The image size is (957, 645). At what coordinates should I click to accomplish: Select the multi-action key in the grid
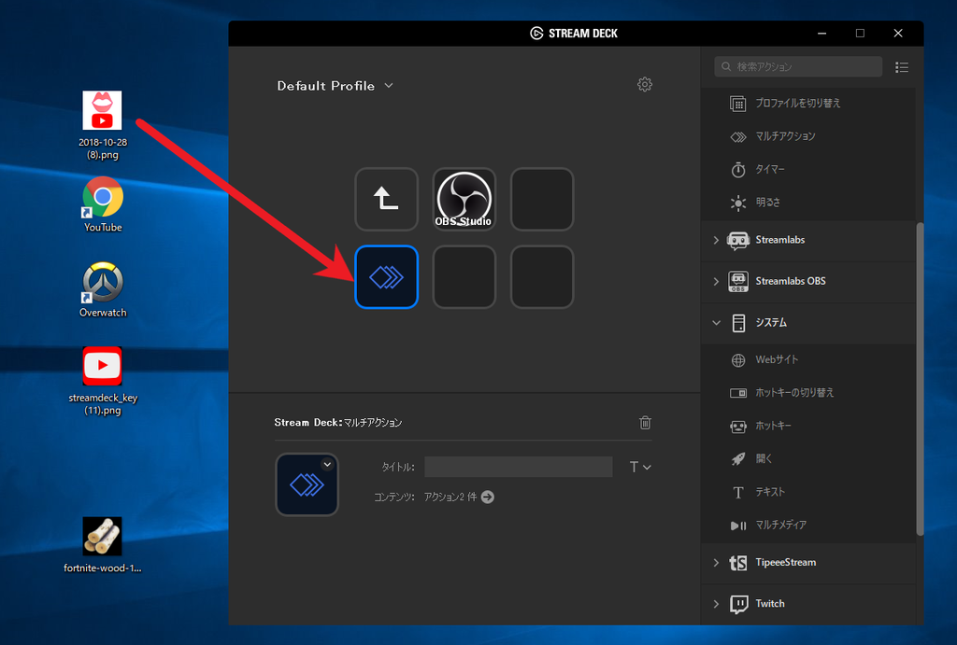(386, 277)
